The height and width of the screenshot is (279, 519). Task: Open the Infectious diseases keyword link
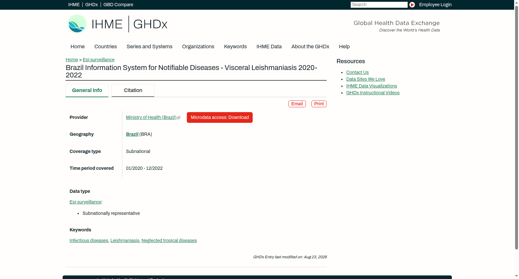tap(89, 240)
